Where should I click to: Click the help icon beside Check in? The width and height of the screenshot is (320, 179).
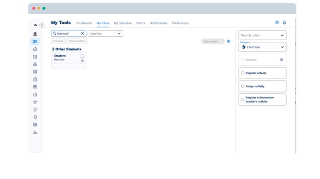click(x=281, y=60)
